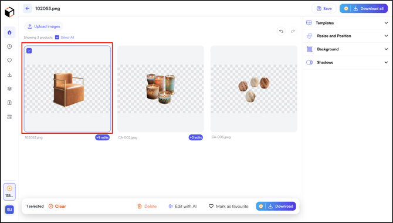Click the Select All link
393x223 pixels.
tap(67, 38)
